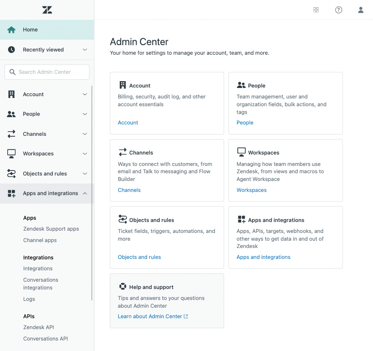Click the Zendesk logo in sidebar

pos(47,10)
